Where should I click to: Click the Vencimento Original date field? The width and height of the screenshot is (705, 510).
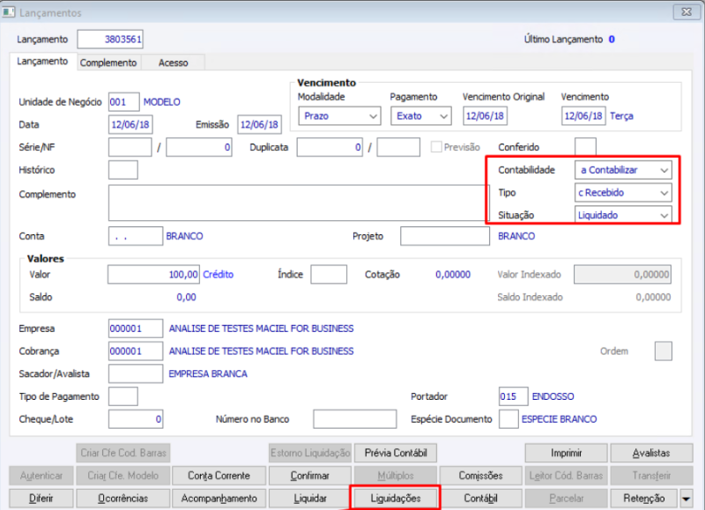point(486,116)
